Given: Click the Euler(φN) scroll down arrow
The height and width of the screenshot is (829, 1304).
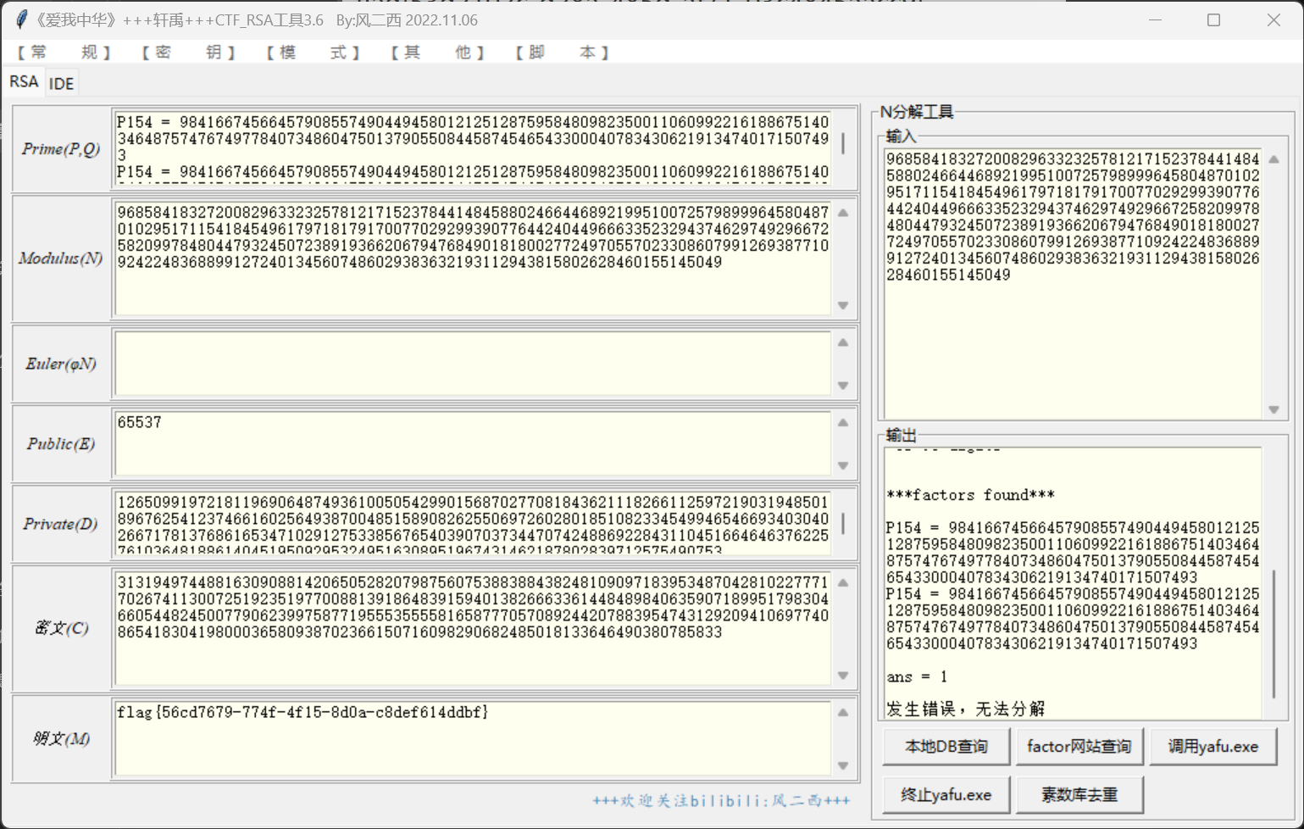Looking at the screenshot, I should pos(843,386).
